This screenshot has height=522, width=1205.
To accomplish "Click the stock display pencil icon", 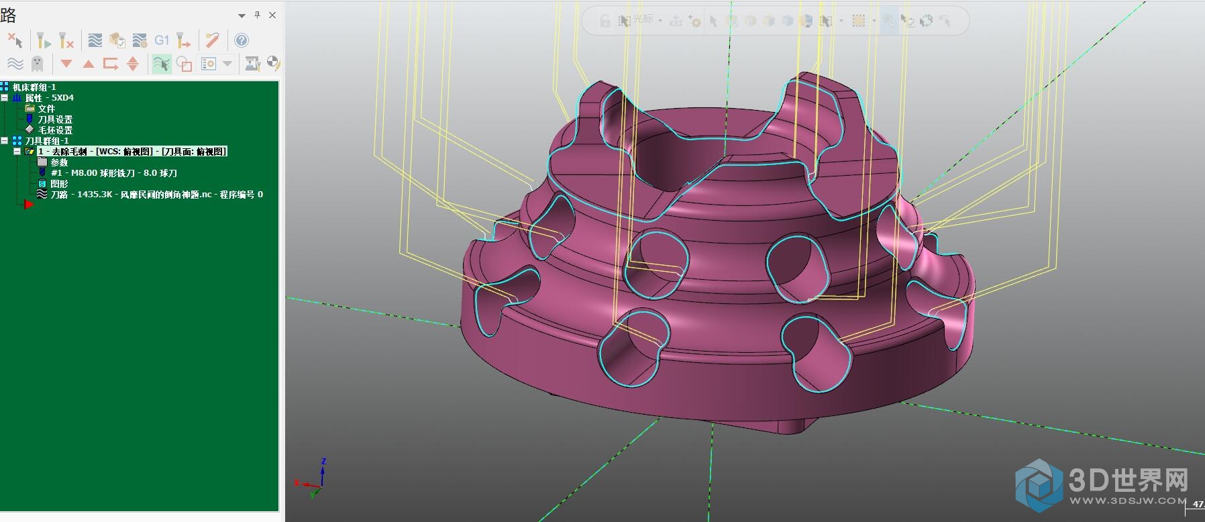I will pos(274,64).
